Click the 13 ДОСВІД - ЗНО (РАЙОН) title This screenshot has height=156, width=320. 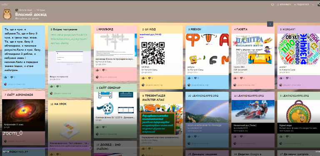tap(108, 146)
